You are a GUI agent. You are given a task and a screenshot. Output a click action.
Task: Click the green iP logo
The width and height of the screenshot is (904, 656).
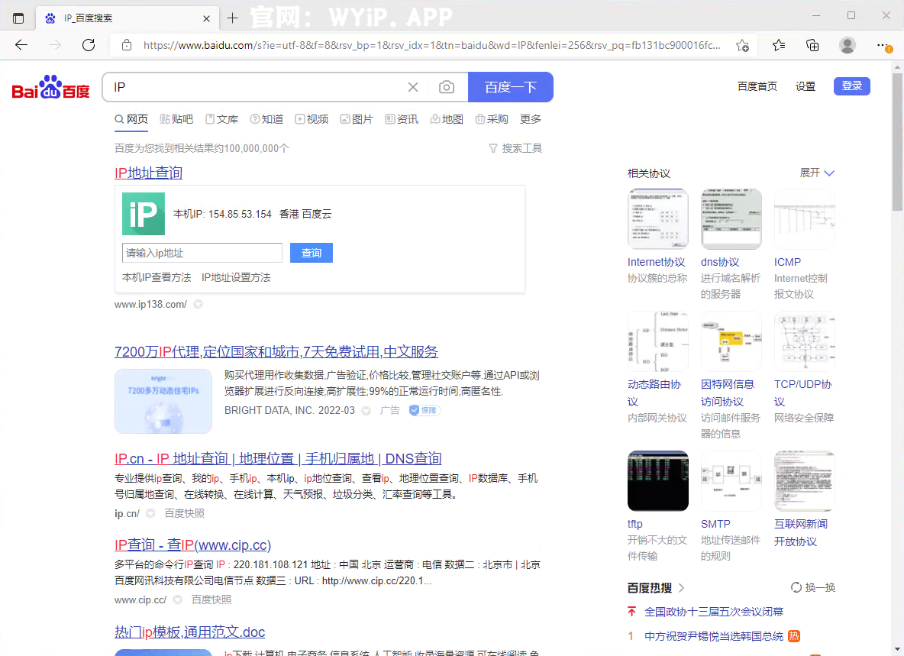tap(144, 214)
